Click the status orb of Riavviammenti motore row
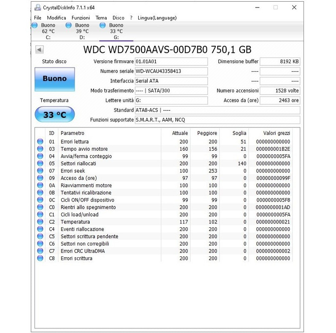336x333 pixels. (40, 185)
